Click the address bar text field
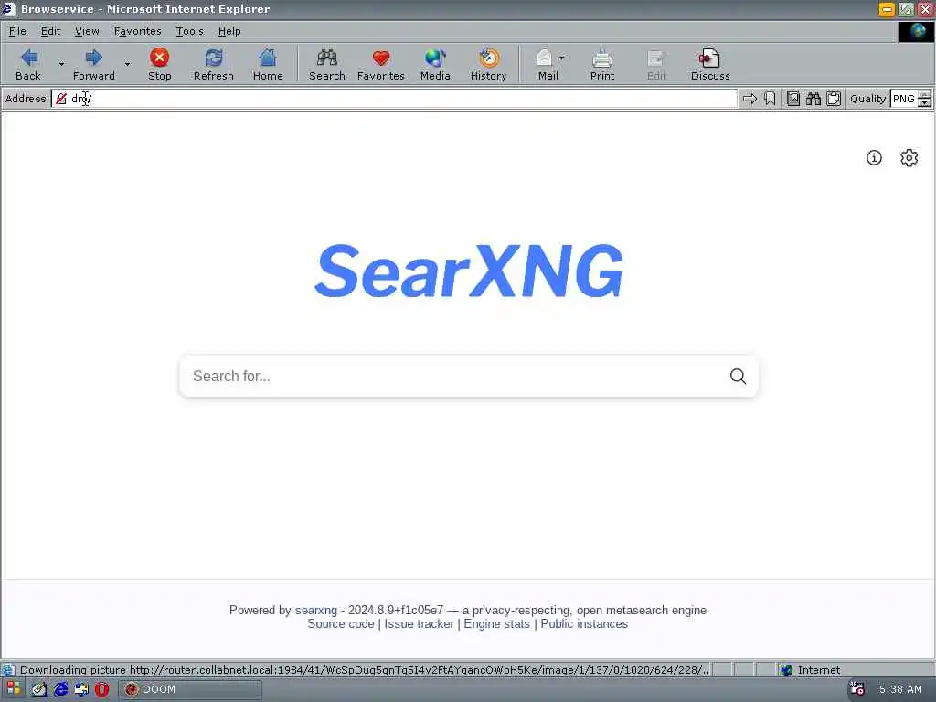Viewport: 936px width, 702px height. pyautogui.click(x=394, y=99)
